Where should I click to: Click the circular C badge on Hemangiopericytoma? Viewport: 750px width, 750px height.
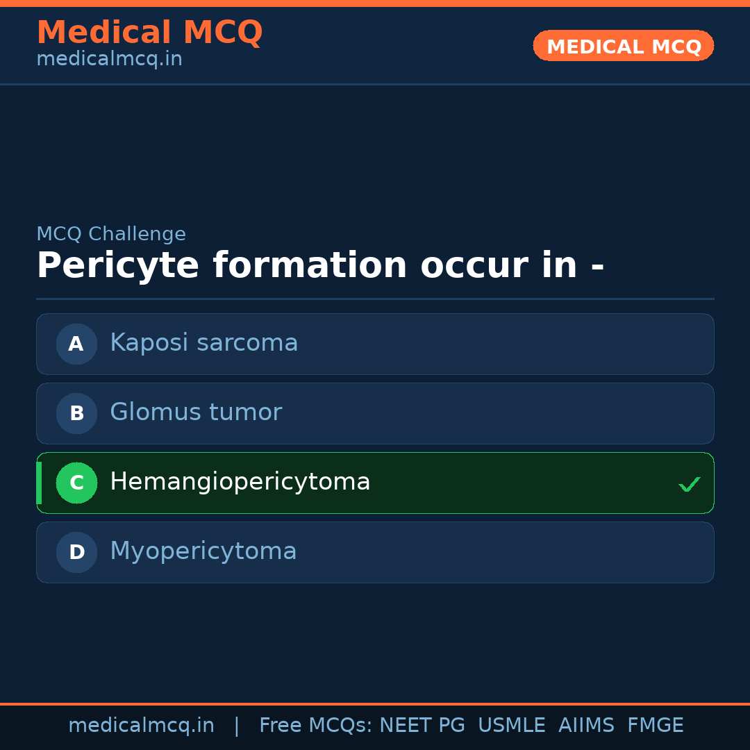(x=76, y=483)
